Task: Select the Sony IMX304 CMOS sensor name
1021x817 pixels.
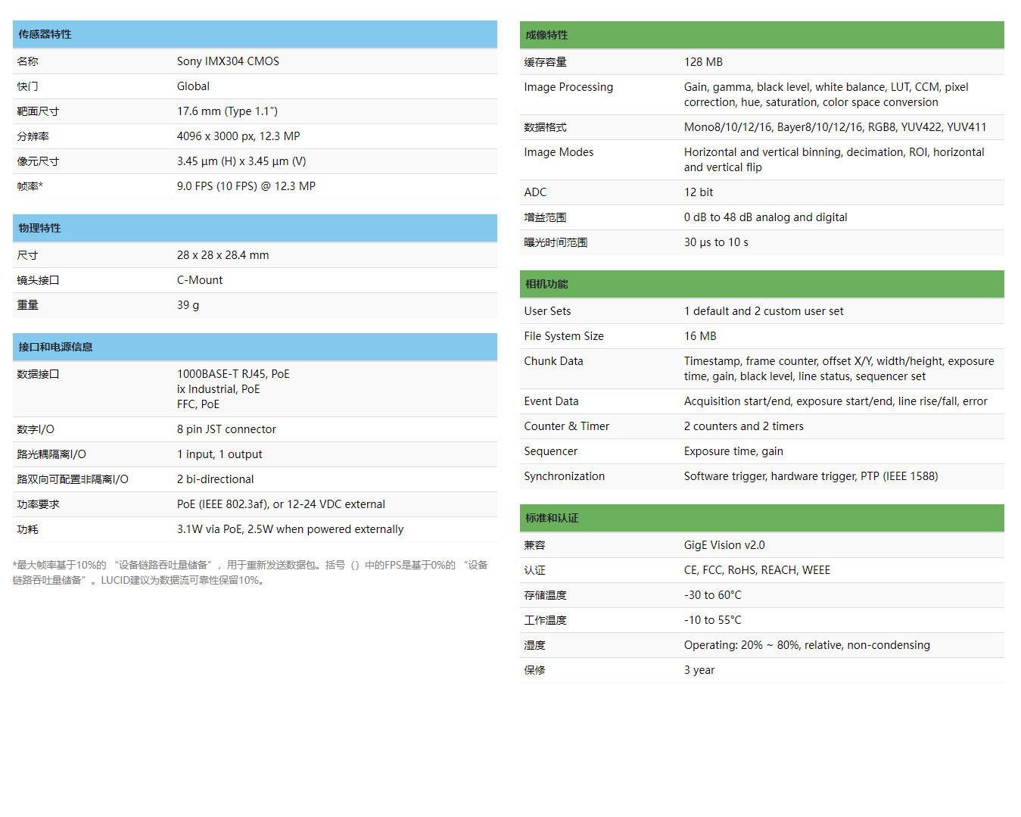Action: 228,61
